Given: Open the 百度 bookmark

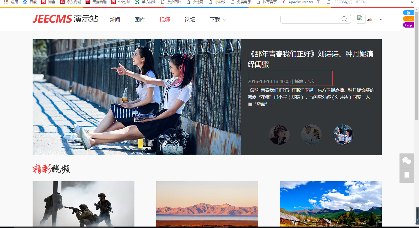Looking at the screenshot, I should (30, 2).
